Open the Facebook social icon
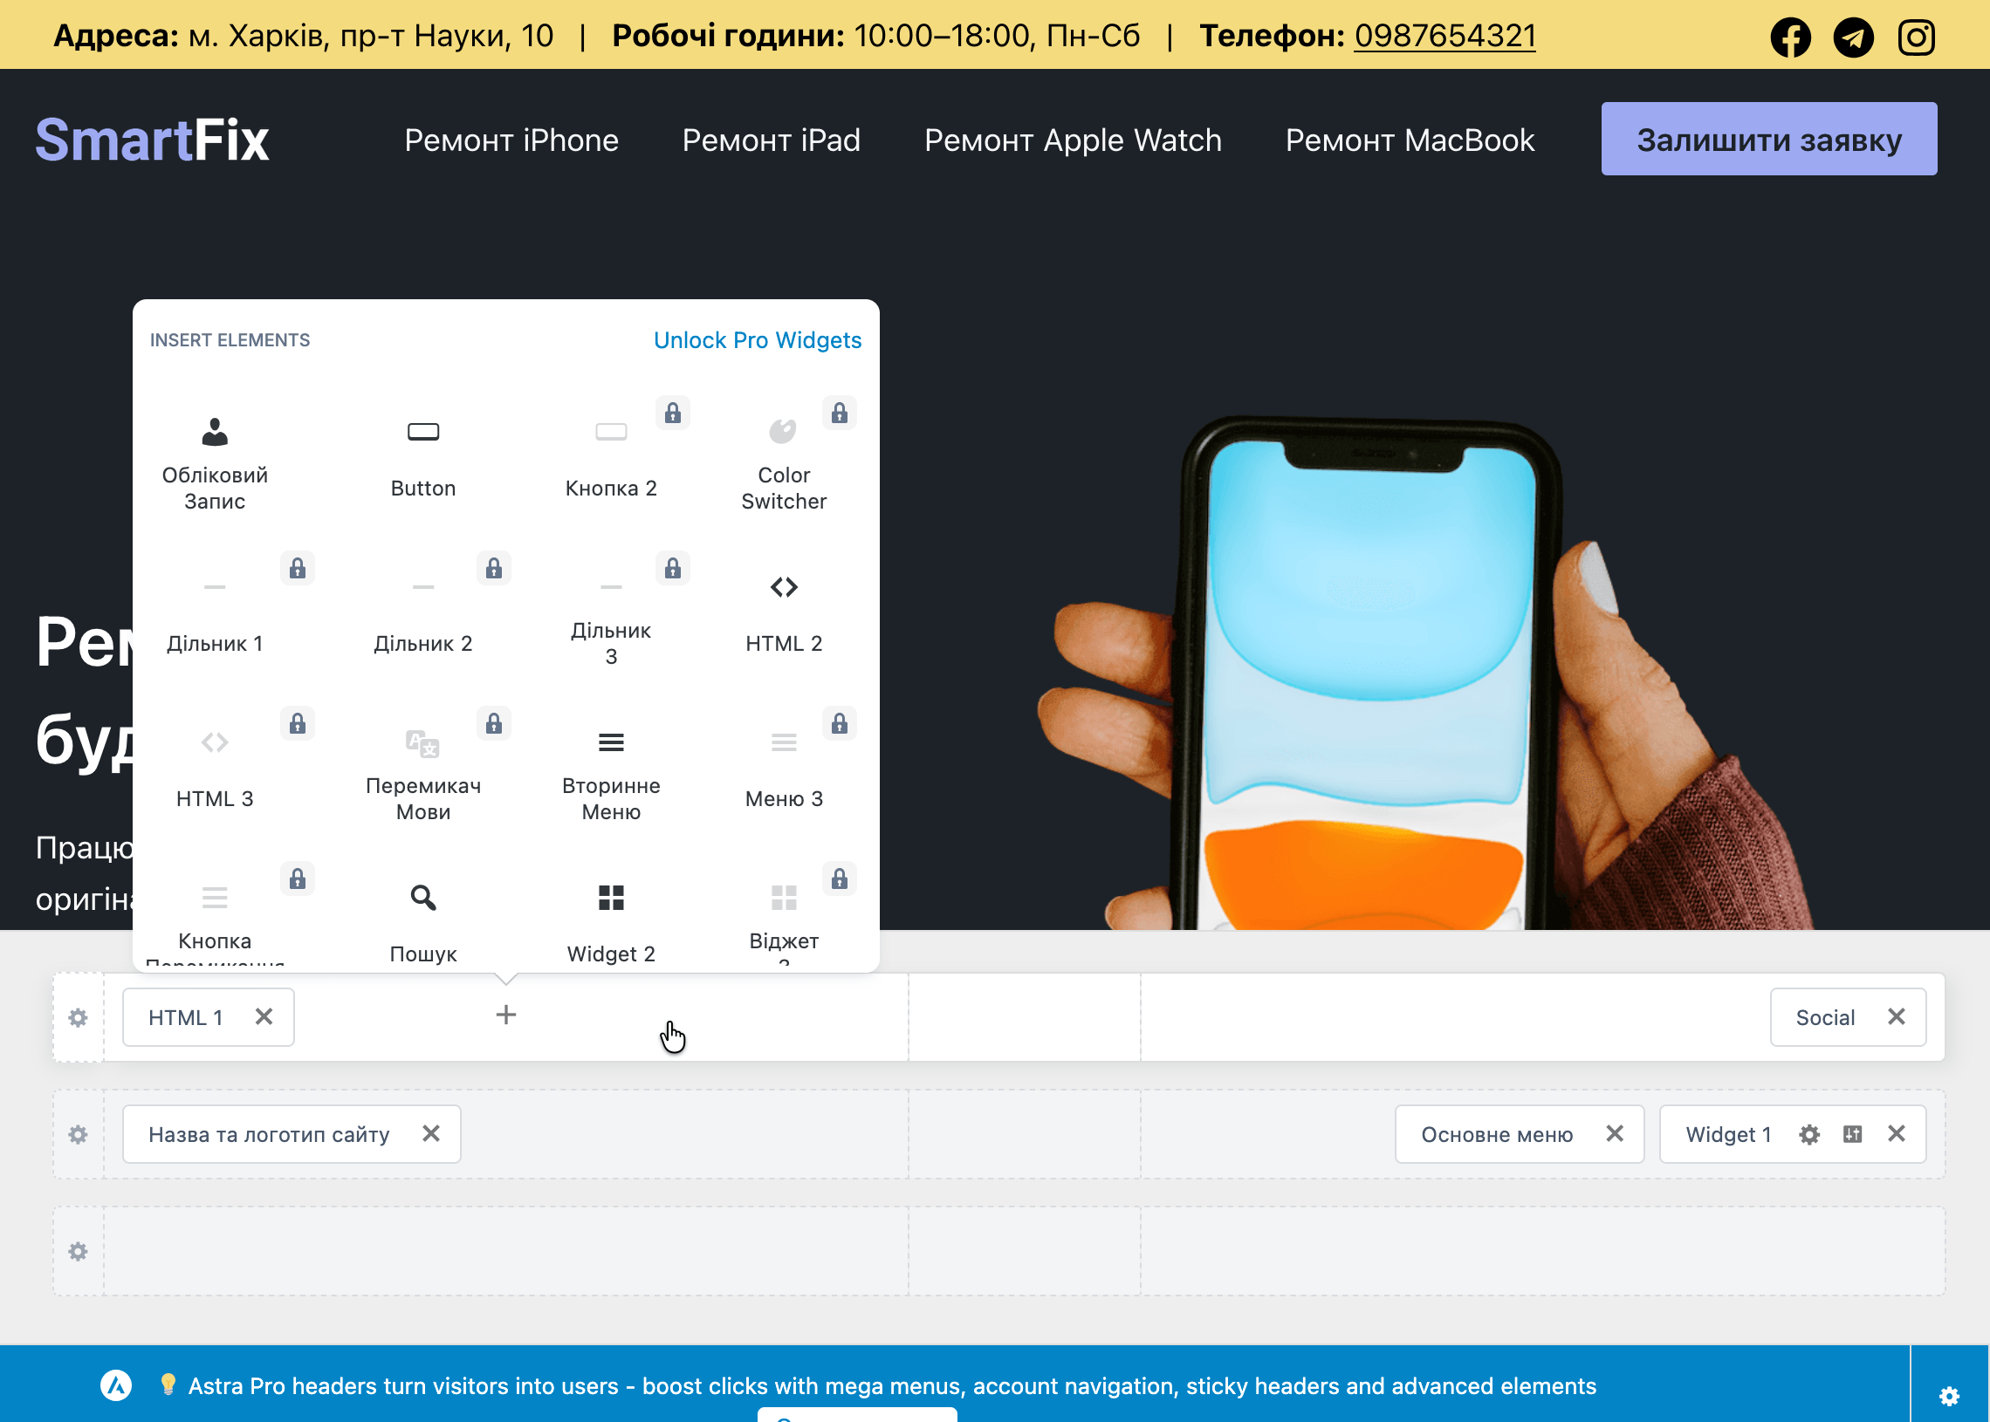Screen dimensions: 1990x1422 [1790, 37]
